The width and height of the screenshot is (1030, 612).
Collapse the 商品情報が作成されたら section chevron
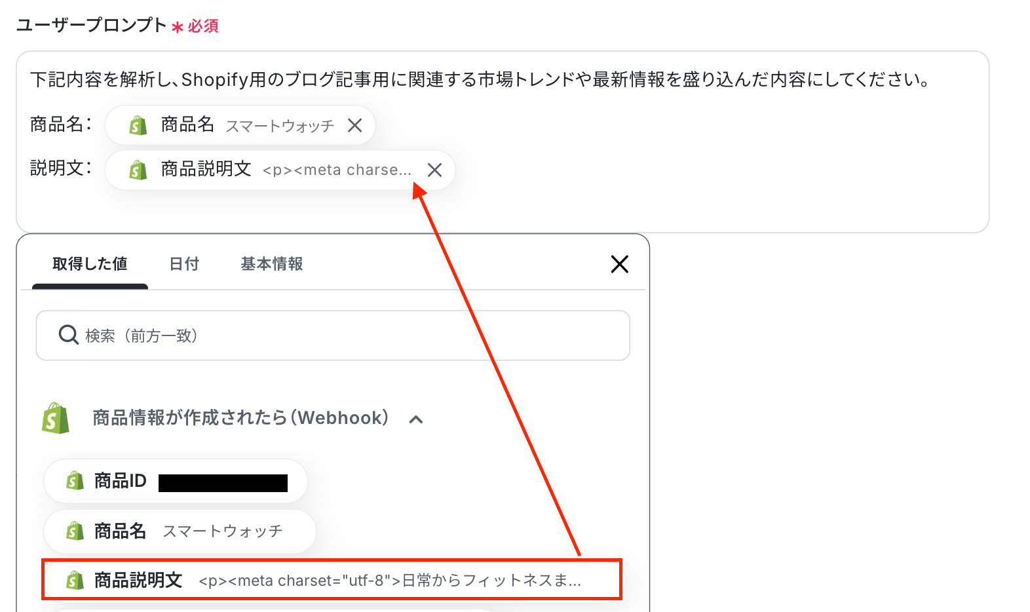[x=415, y=419]
